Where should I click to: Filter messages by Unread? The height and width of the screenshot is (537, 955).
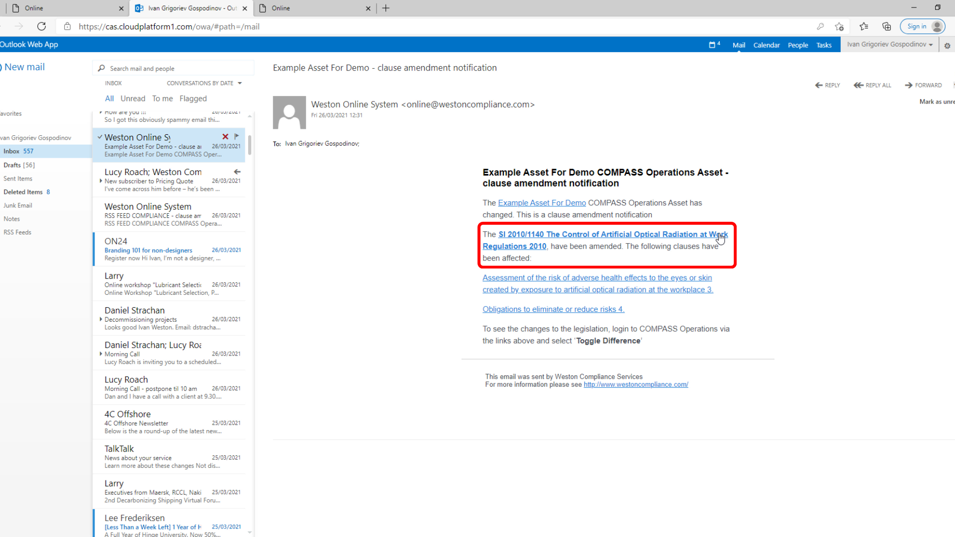133,98
